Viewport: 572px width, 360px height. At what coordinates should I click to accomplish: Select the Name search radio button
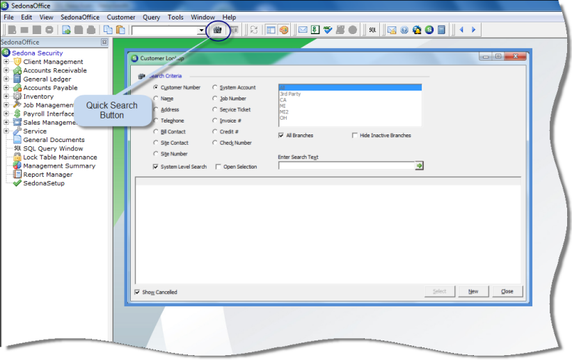[x=156, y=98]
